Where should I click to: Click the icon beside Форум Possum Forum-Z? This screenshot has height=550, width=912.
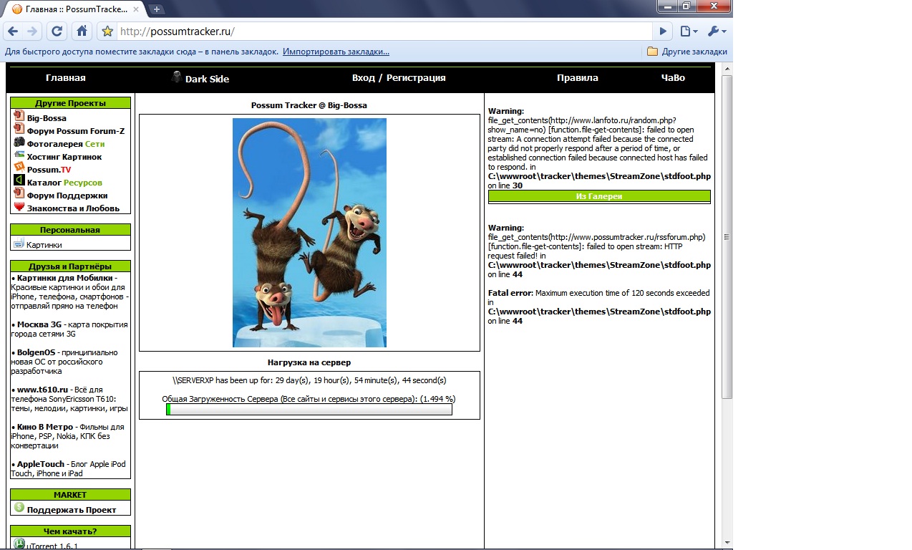19,129
